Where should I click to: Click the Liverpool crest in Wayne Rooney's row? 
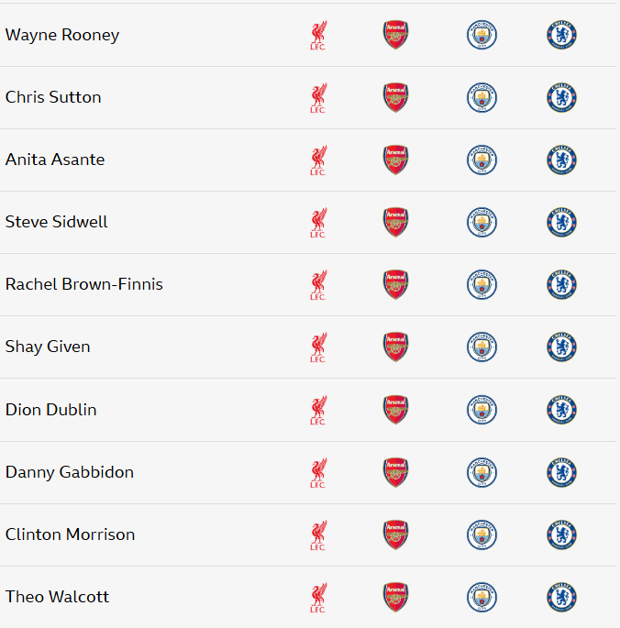click(317, 36)
